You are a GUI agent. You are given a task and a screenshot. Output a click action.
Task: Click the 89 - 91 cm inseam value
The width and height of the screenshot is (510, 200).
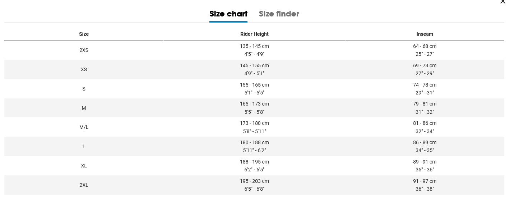coord(425,162)
